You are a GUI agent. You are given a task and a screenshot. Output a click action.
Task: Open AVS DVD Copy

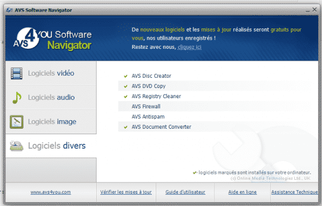pyautogui.click(x=149, y=86)
